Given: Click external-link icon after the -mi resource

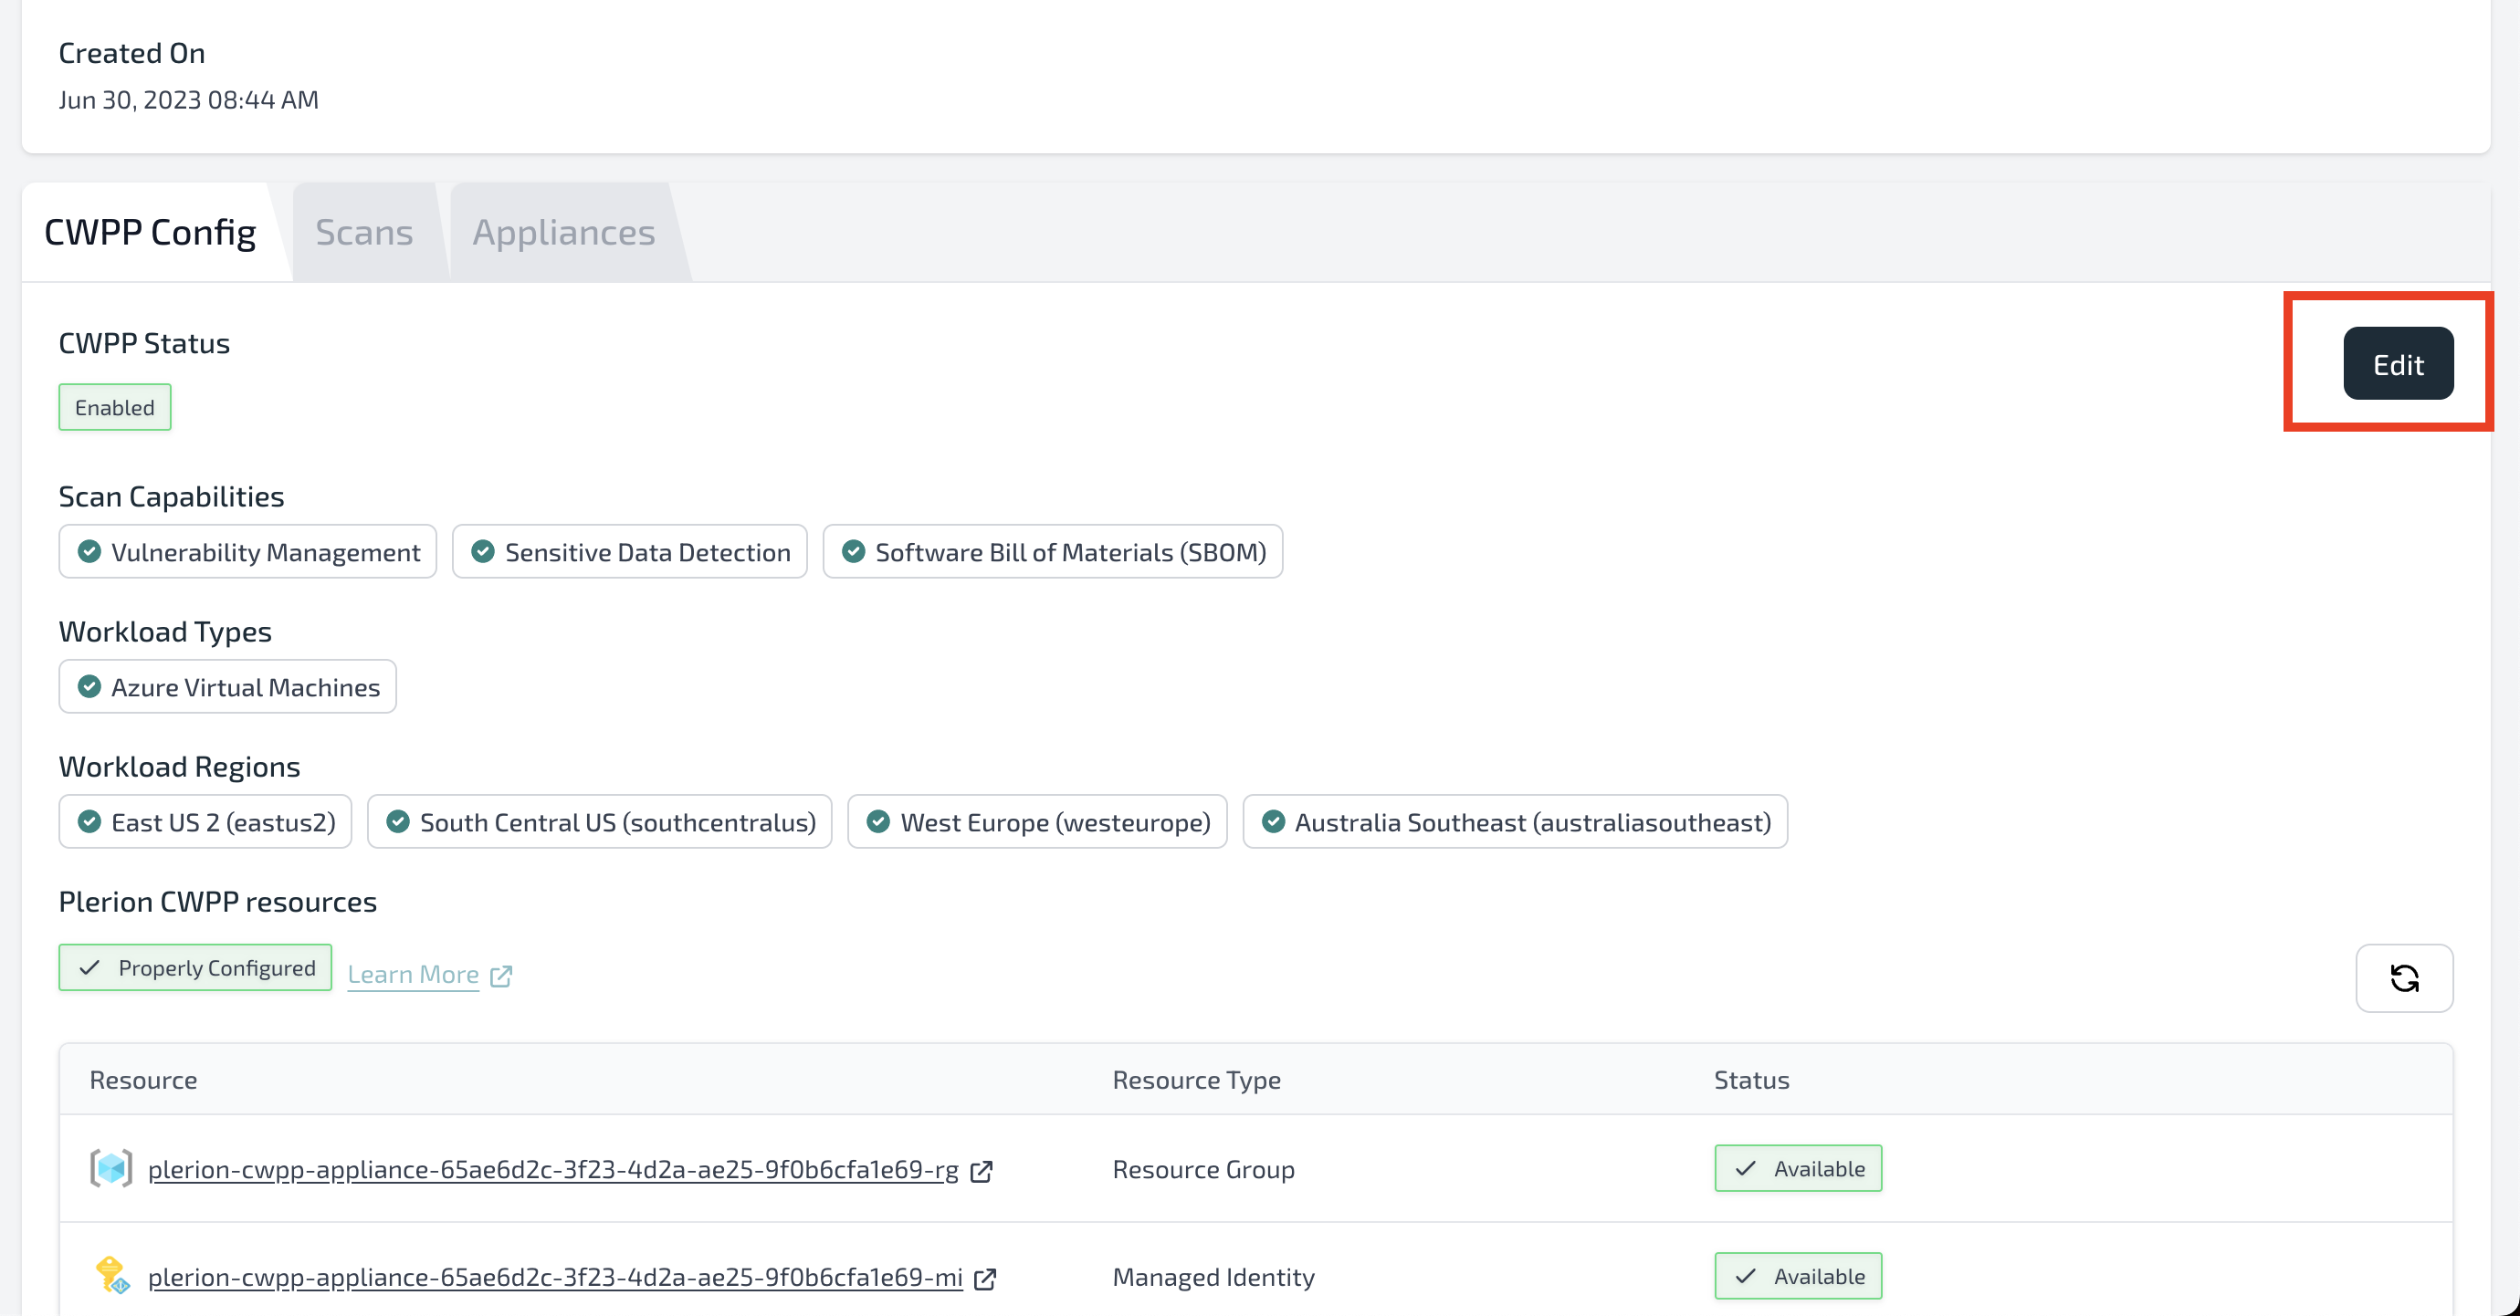Looking at the screenshot, I should click(985, 1279).
